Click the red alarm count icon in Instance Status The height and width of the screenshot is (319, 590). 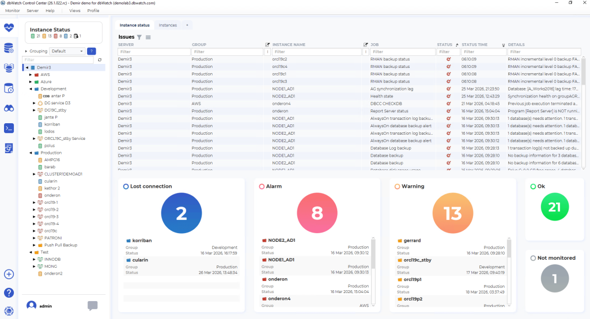click(x=55, y=36)
